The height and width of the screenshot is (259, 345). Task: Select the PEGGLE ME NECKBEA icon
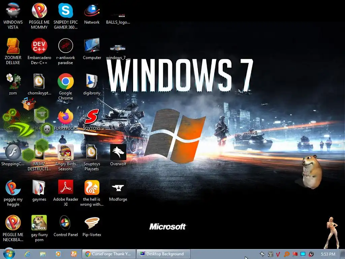point(13,229)
